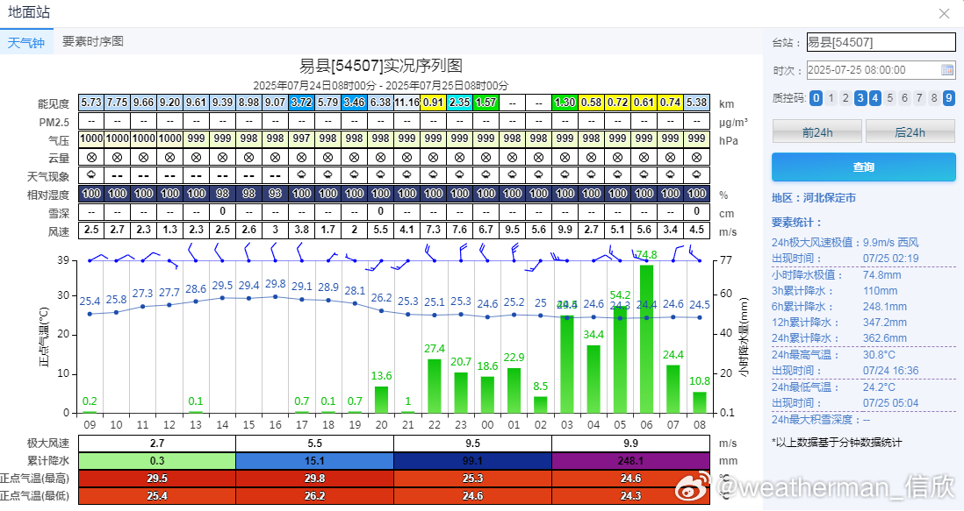This screenshot has width=964, height=511.
Task: Select the blue 3.72 visibility cell
Action: pyautogui.click(x=301, y=103)
